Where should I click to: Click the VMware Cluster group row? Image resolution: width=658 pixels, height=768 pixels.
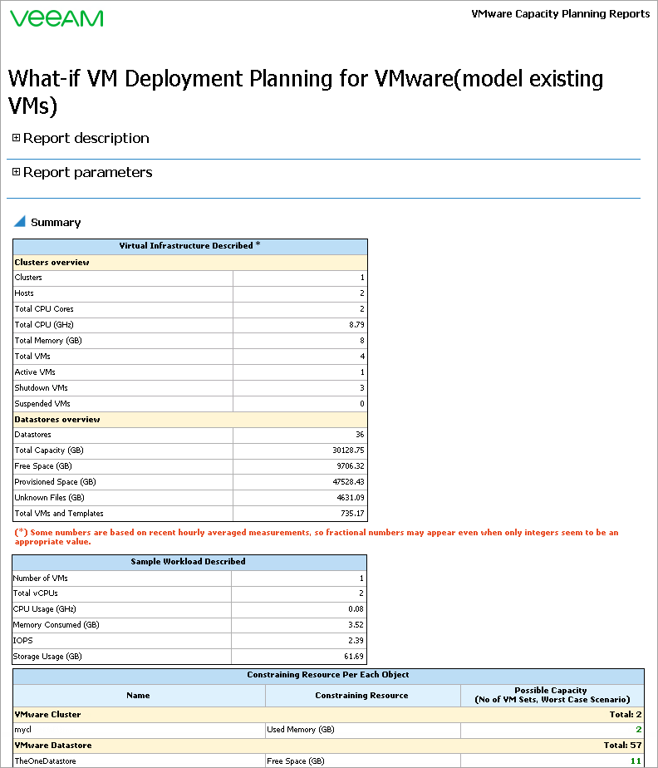328,715
